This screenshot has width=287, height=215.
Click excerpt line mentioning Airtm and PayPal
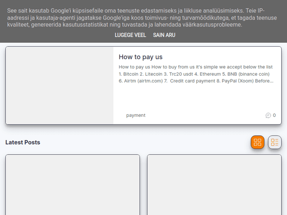(196, 81)
